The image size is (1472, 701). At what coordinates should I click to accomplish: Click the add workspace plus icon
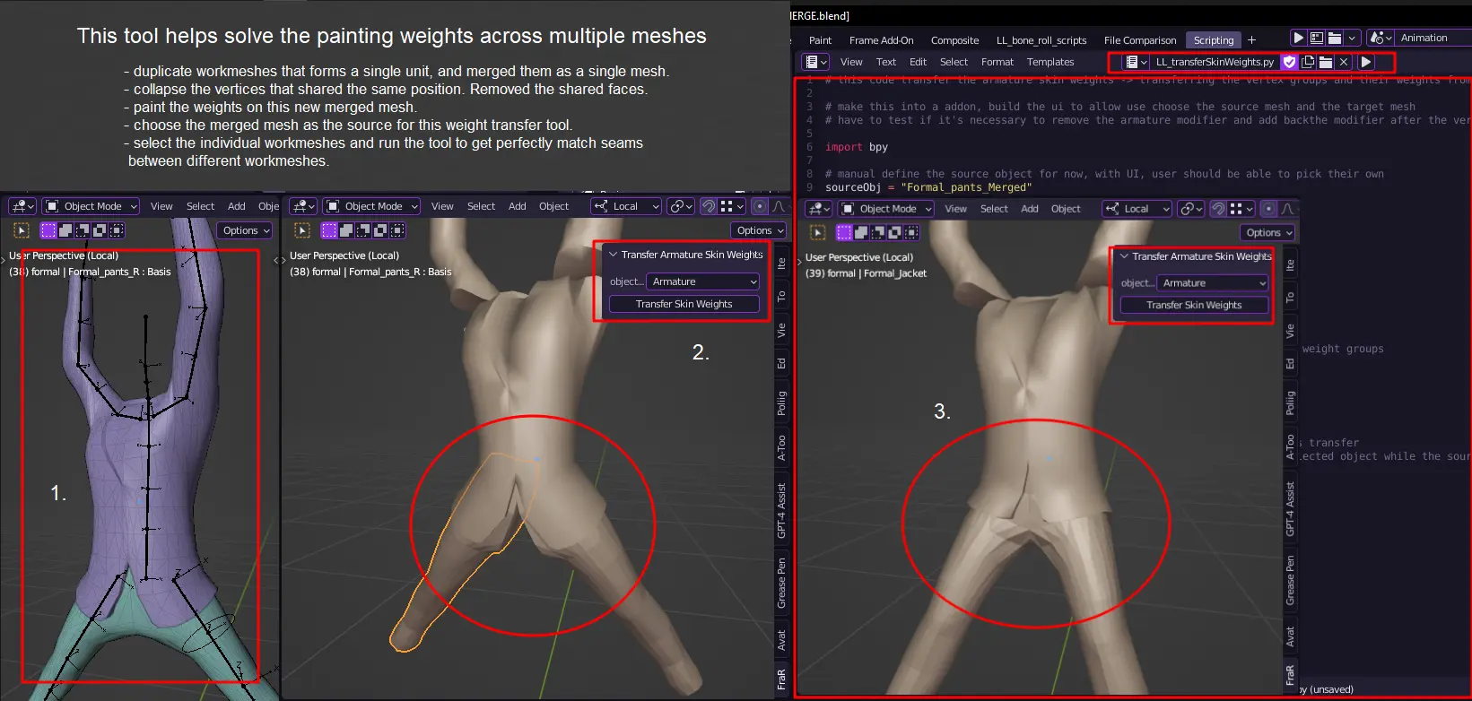coord(1251,39)
